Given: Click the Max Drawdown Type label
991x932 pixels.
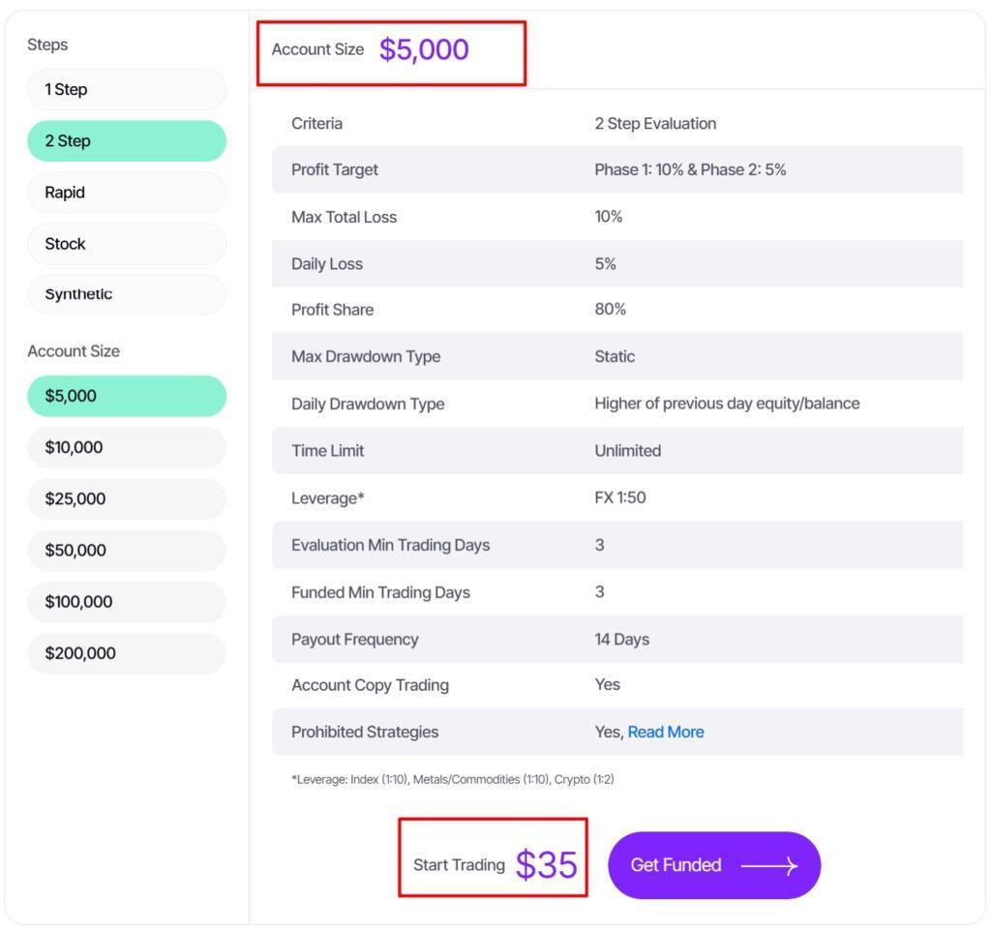Looking at the screenshot, I should [x=366, y=356].
